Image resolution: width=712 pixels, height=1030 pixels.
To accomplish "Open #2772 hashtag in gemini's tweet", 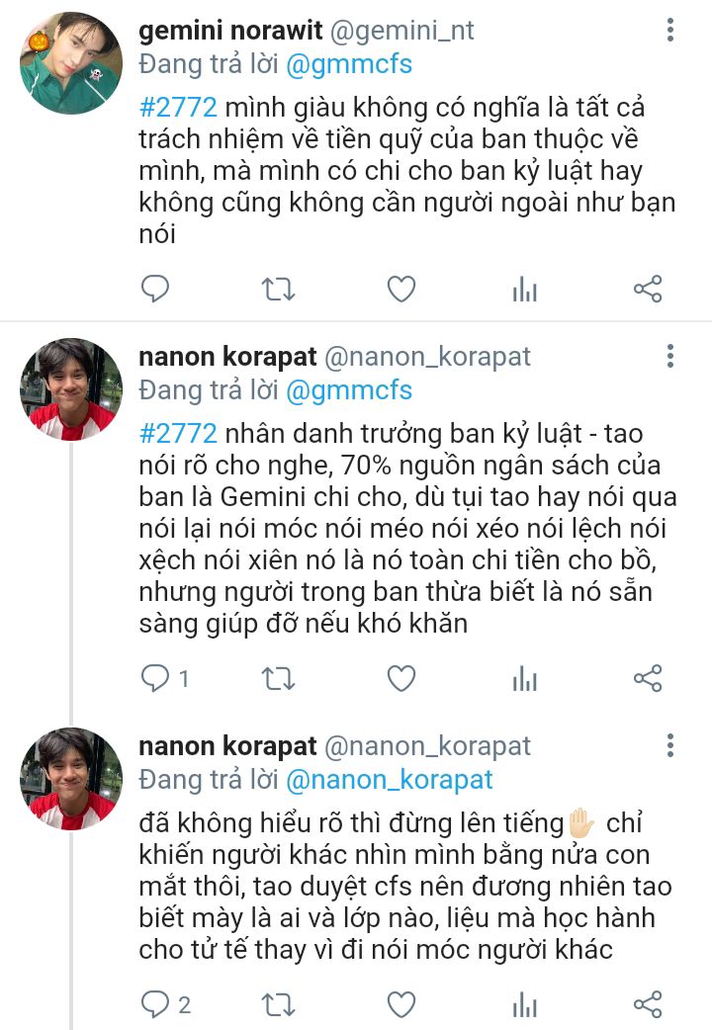I will point(178,108).
